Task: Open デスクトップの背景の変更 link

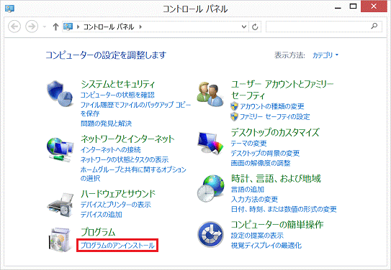Action: (265, 153)
